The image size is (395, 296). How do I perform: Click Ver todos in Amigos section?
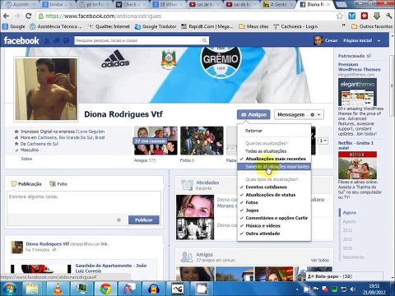tap(320, 260)
